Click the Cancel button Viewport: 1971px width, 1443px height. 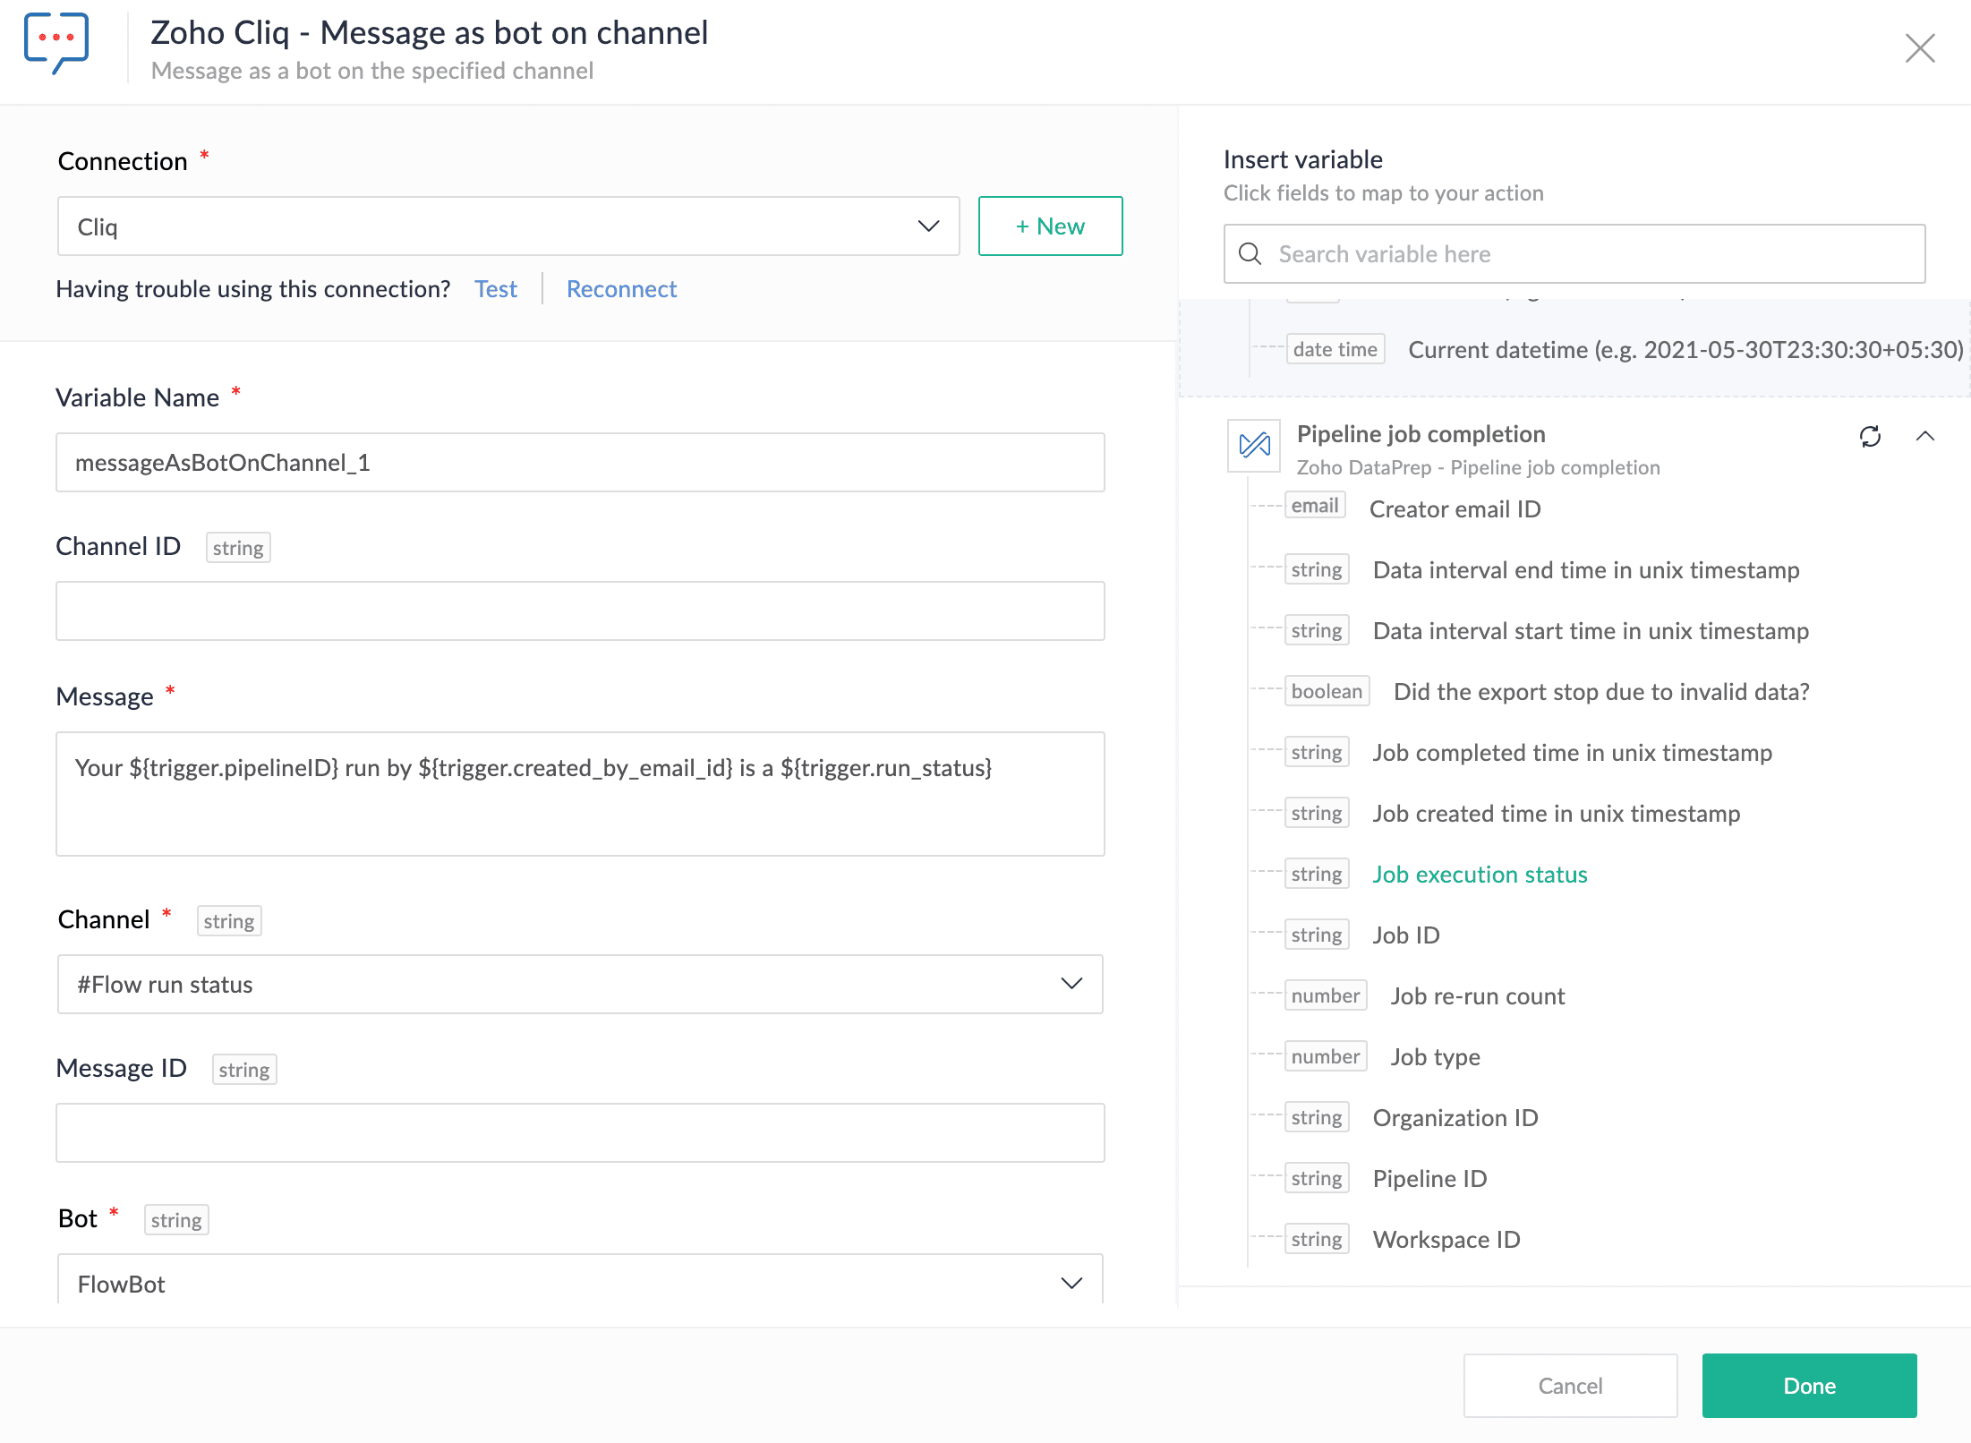point(1570,1386)
